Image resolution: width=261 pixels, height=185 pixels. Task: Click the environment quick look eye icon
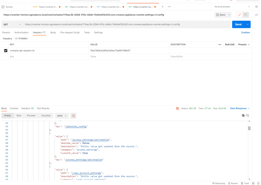[x=256, y=7]
